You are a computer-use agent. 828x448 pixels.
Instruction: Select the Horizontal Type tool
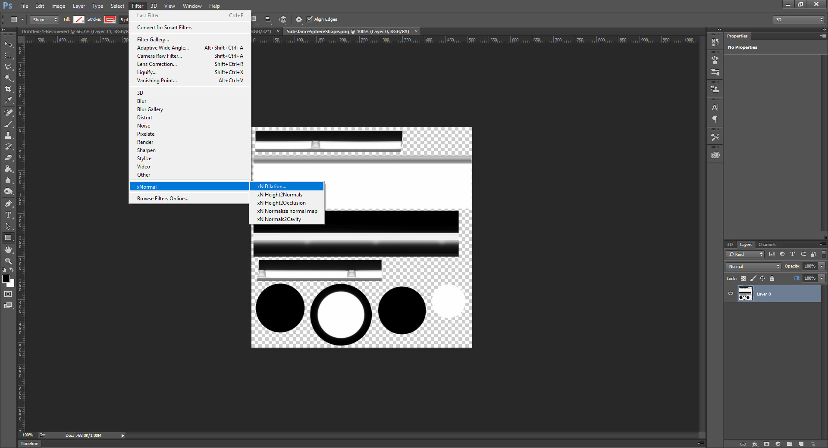point(8,215)
